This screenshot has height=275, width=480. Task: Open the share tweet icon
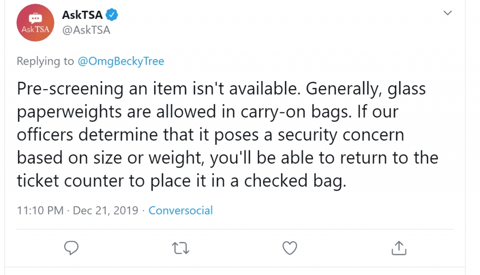pos(399,248)
